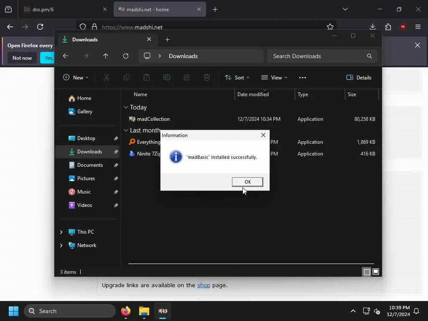Collapse the Today group
The image size is (428, 321).
126,107
